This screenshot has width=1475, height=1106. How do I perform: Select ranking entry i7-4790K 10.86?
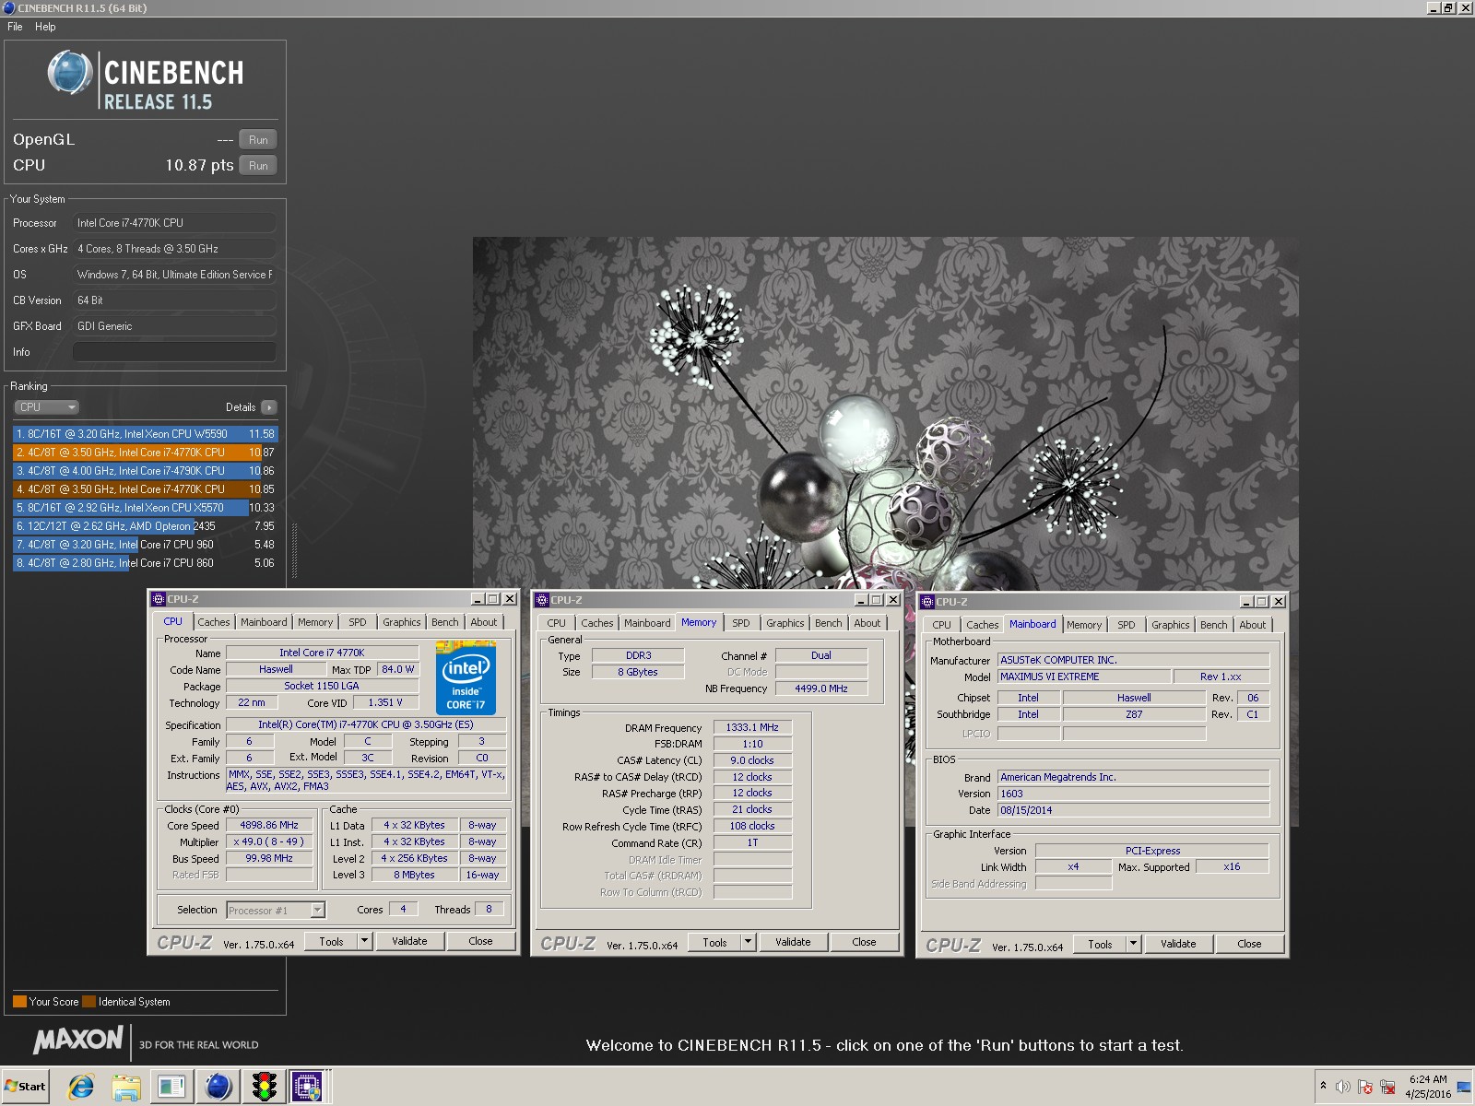[145, 471]
